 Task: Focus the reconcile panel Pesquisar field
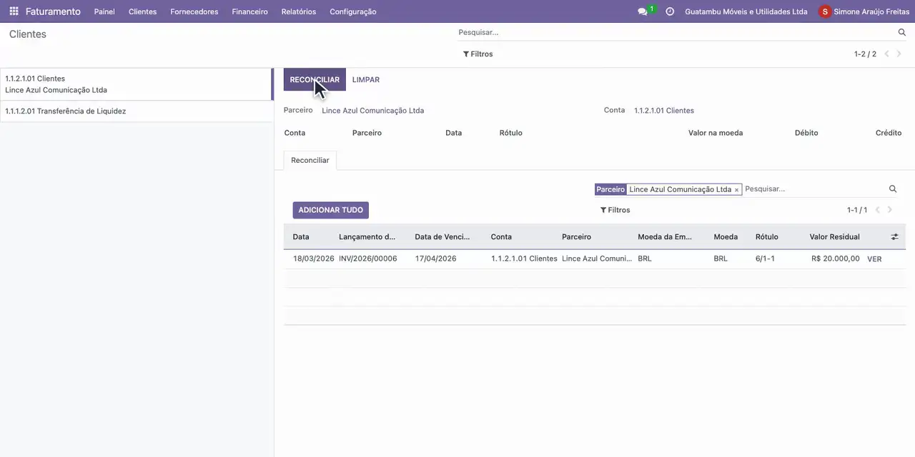pos(814,189)
